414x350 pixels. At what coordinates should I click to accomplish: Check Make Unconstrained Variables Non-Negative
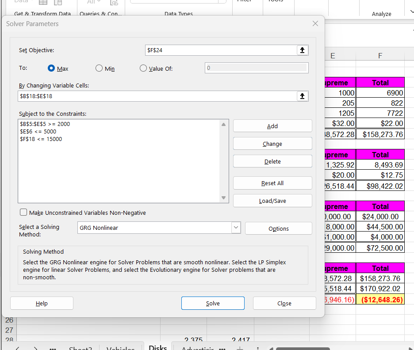point(23,212)
